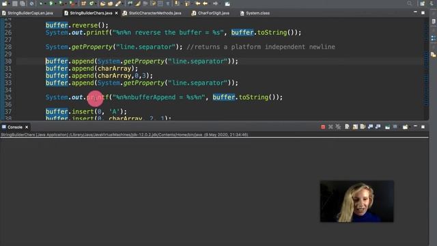Viewport: 437px width, 246px height.
Task: Minimize the editor area
Action: pyautogui.click(x=415, y=12)
